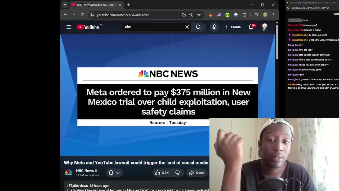Click the video title text
The height and width of the screenshot is (191, 339).
click(x=136, y=163)
